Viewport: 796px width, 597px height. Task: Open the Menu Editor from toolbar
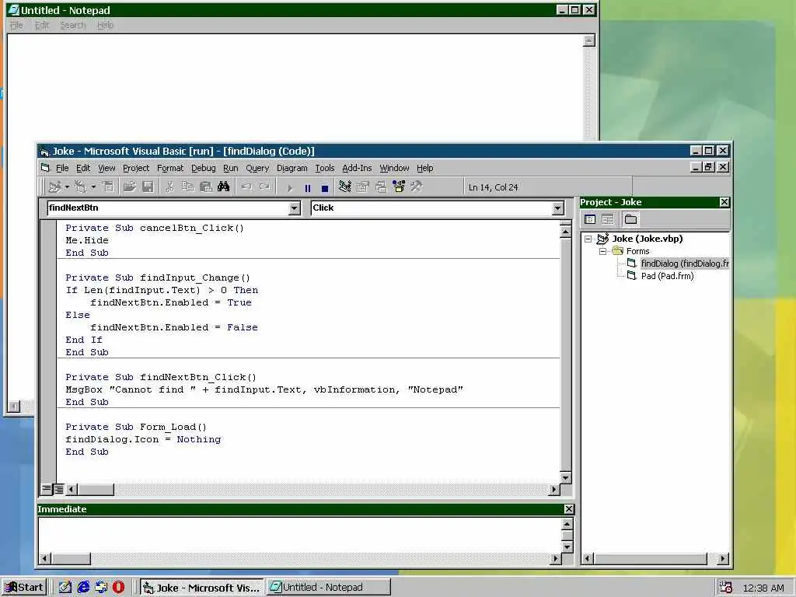(107, 187)
